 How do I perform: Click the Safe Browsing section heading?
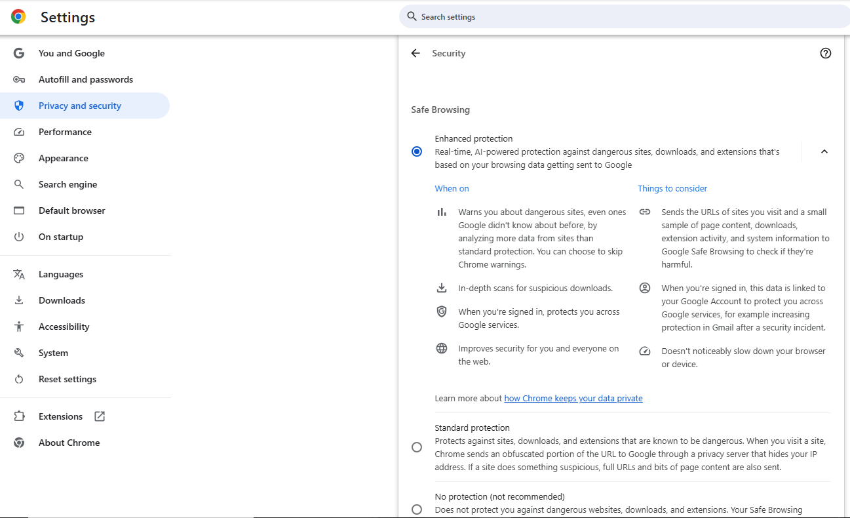tap(440, 110)
